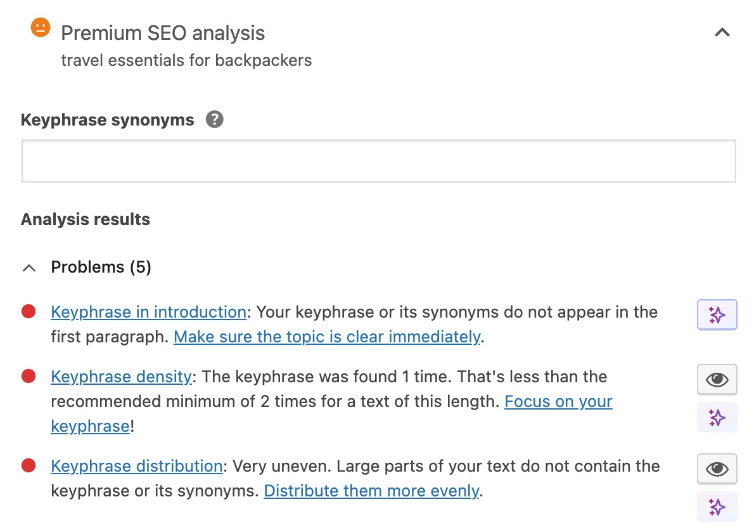Image resolution: width=754 pixels, height=530 pixels.
Task: Click the red status dot beside Keyphrase density
Action: pos(28,376)
